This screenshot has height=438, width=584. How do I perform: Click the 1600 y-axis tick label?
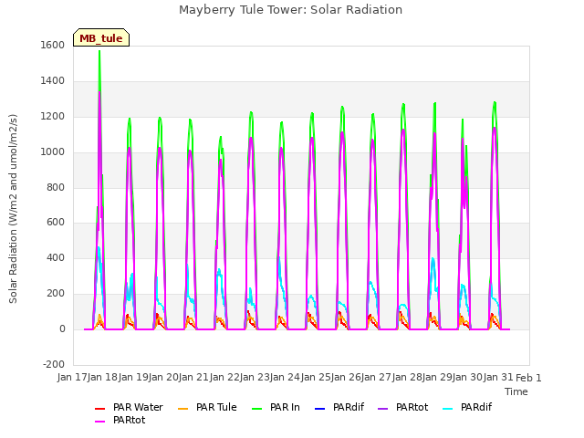(53, 45)
